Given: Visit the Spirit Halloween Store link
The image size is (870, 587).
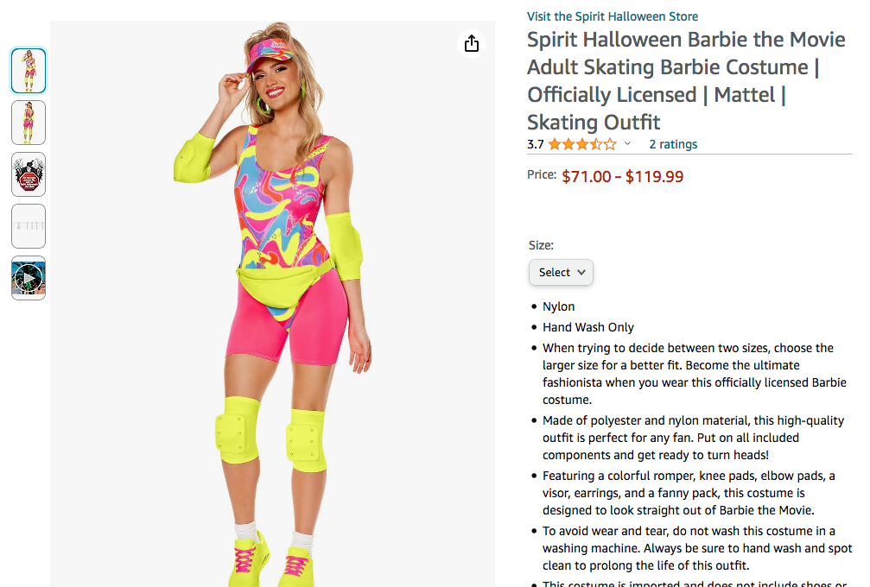Looking at the screenshot, I should tap(613, 16).
